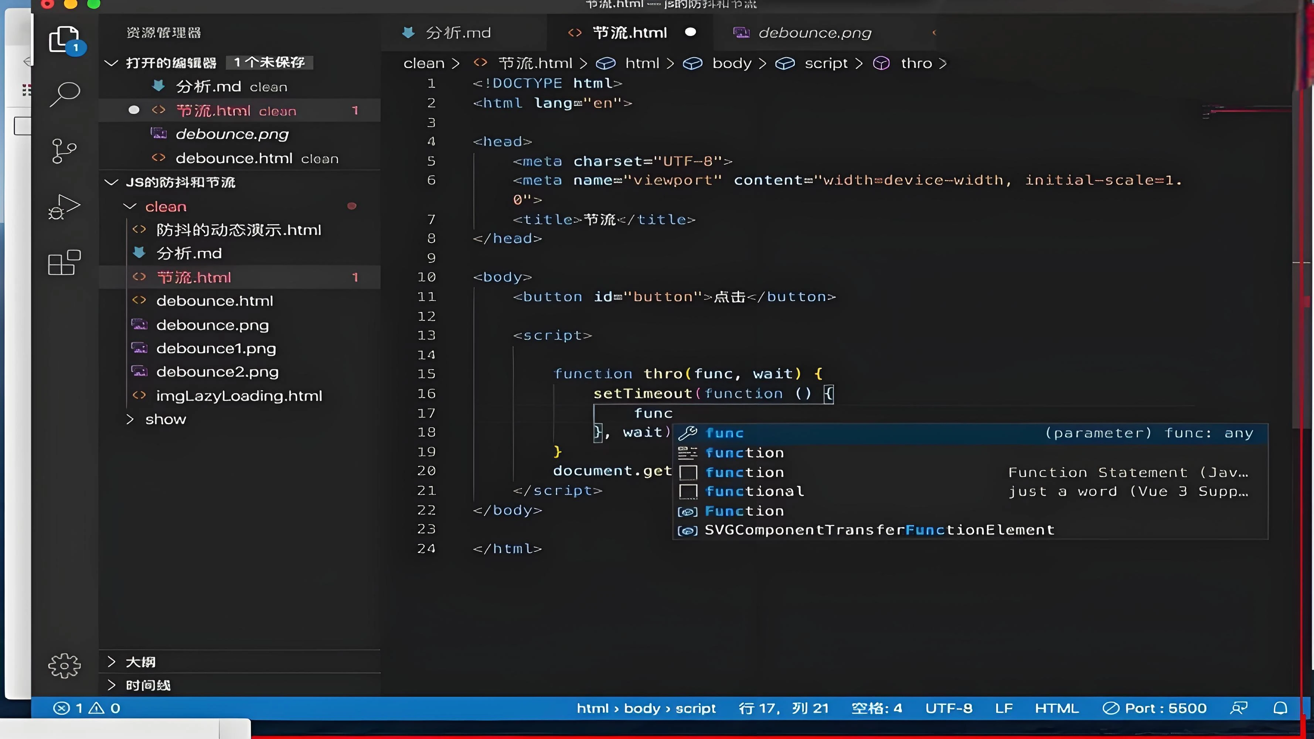The image size is (1314, 739).
Task: Open the Search view in activity bar
Action: (x=65, y=94)
